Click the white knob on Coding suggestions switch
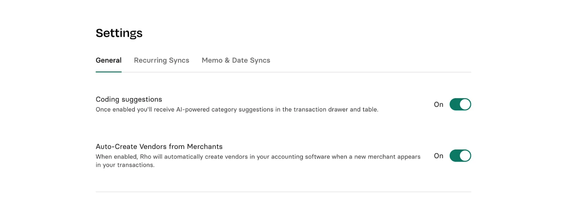Image resolution: width=570 pixels, height=204 pixels. (465, 105)
